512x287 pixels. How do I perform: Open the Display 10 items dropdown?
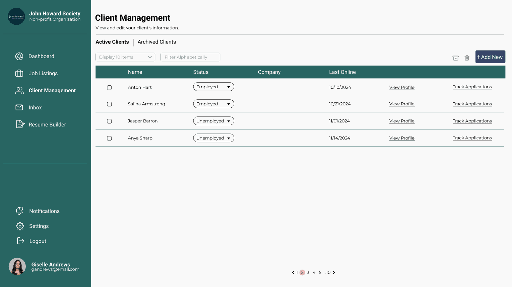coord(125,57)
